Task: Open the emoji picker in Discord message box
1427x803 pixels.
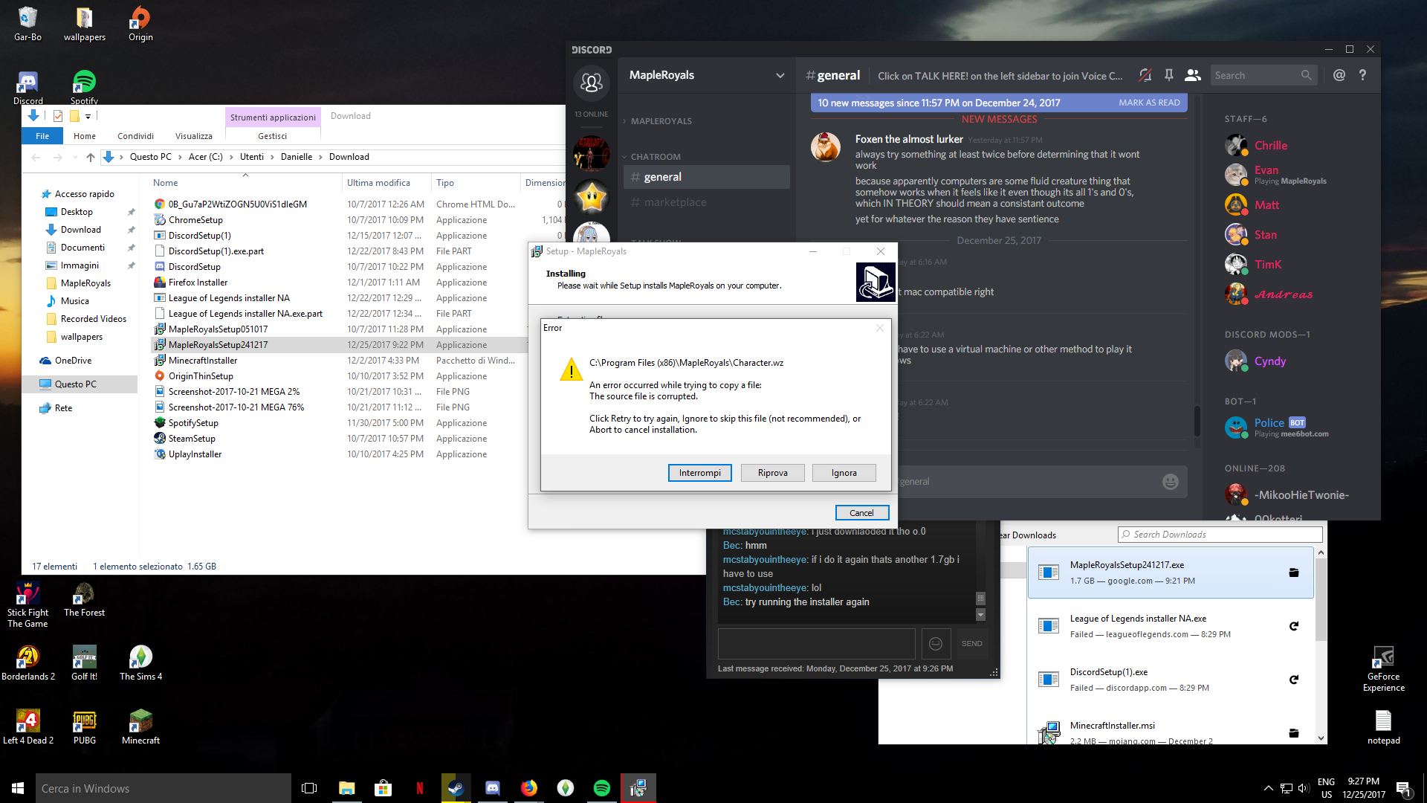Action: [1170, 482]
